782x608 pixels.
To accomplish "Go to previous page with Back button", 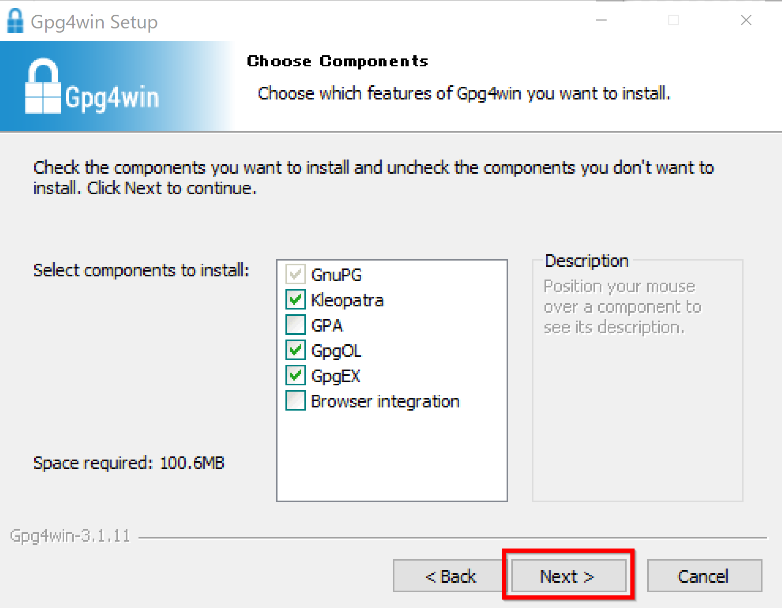I will [449, 576].
